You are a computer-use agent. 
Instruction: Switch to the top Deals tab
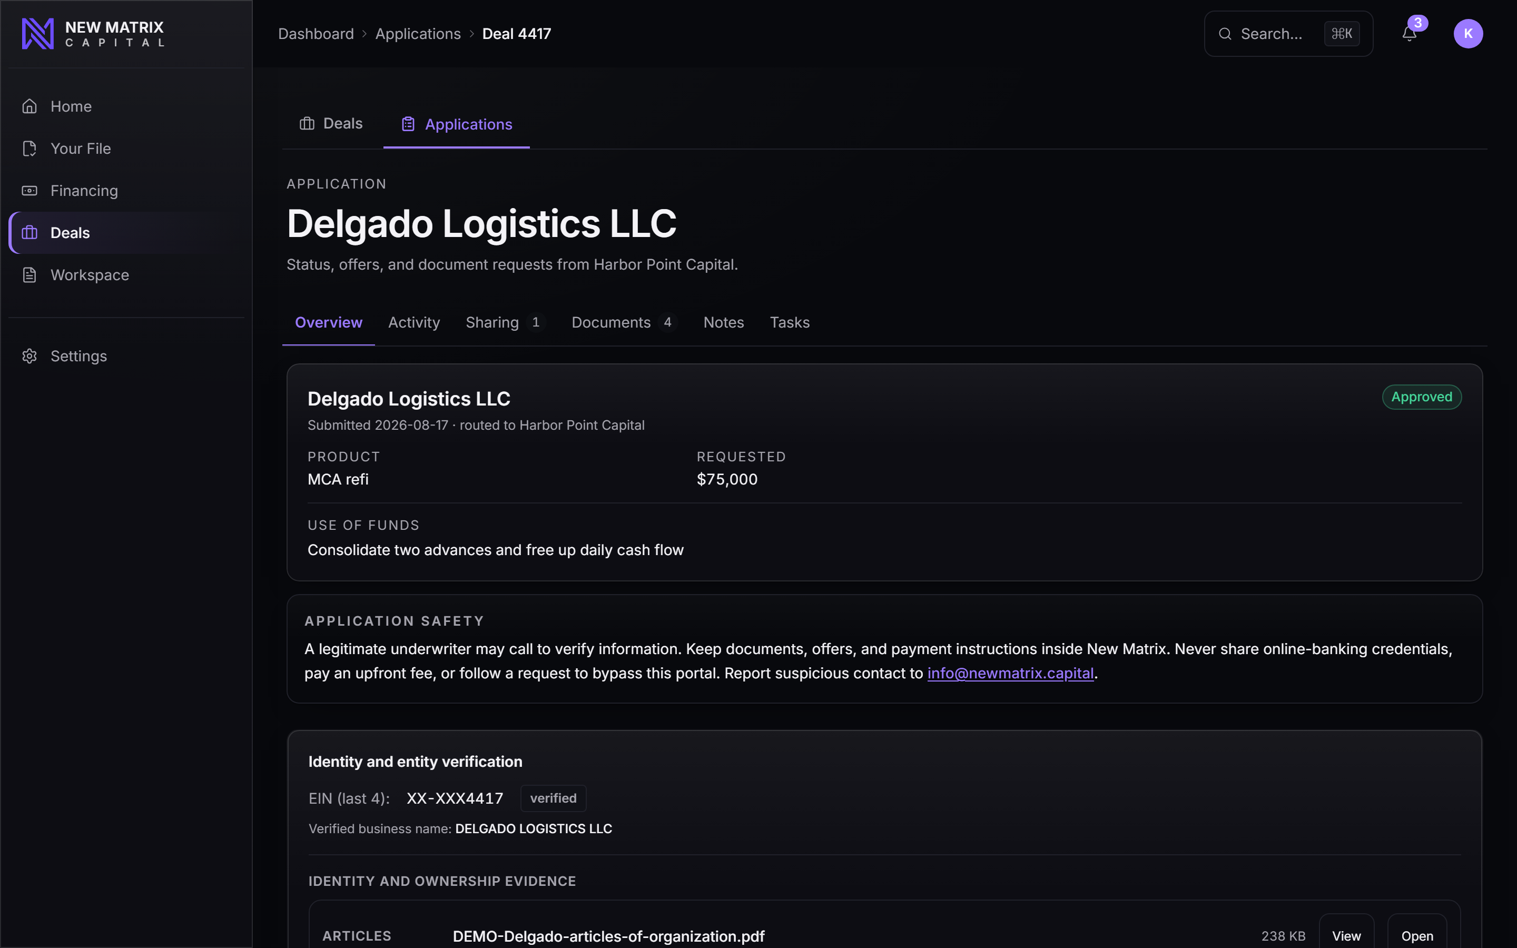coord(332,124)
